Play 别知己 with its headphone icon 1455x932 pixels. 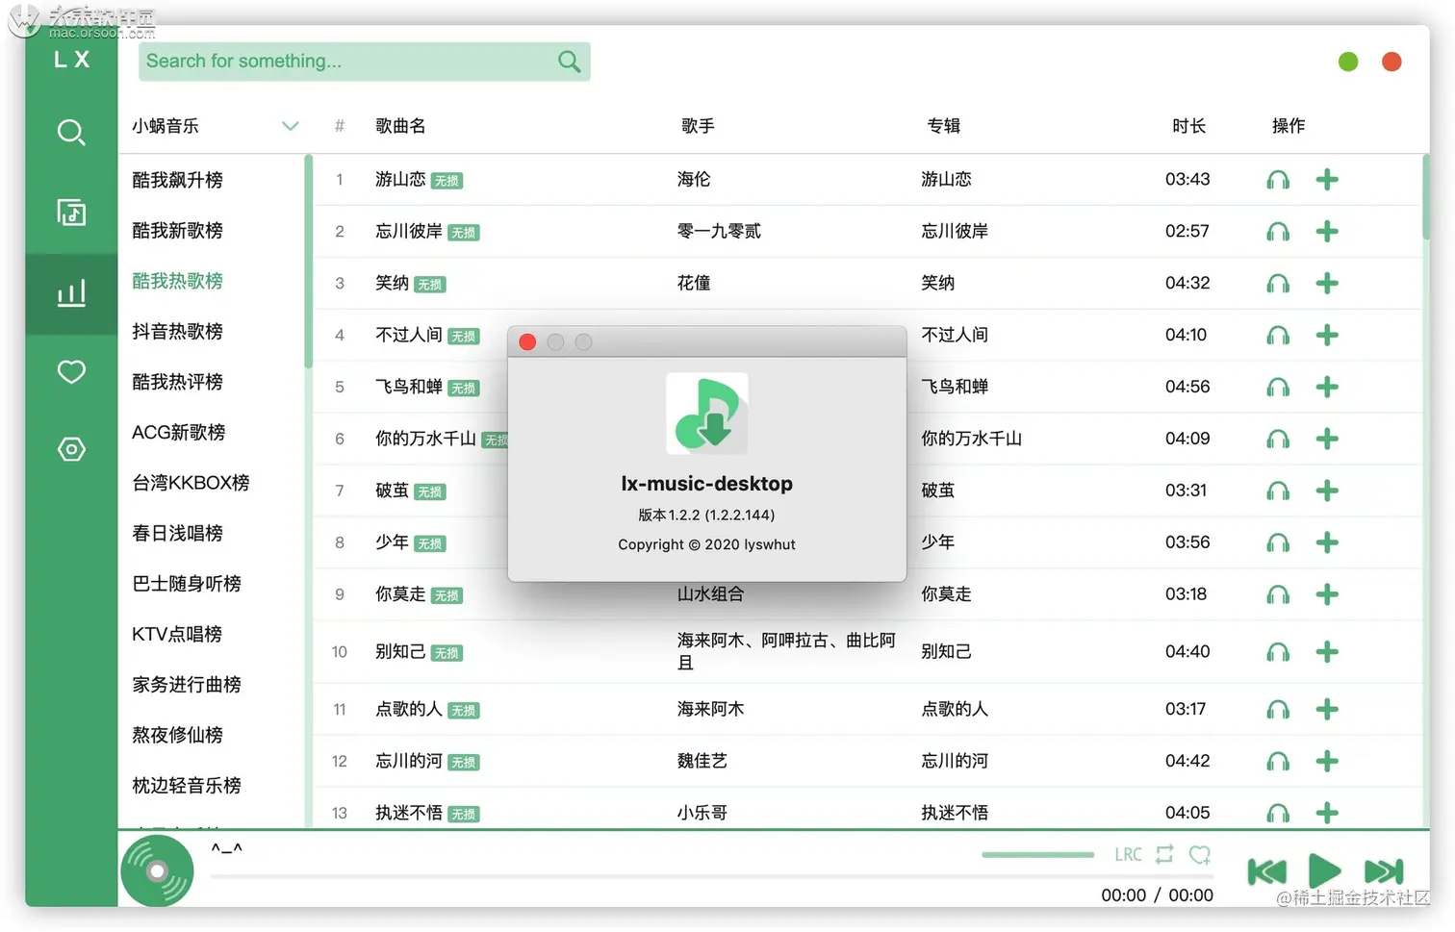(1278, 653)
